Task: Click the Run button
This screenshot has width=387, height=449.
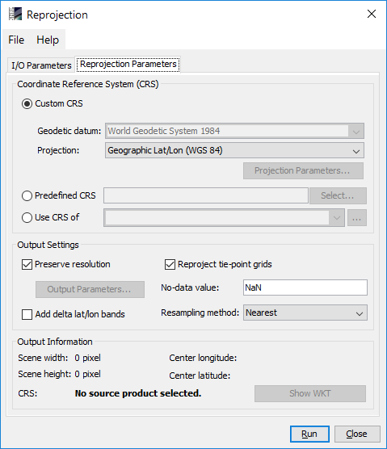Action: (309, 434)
